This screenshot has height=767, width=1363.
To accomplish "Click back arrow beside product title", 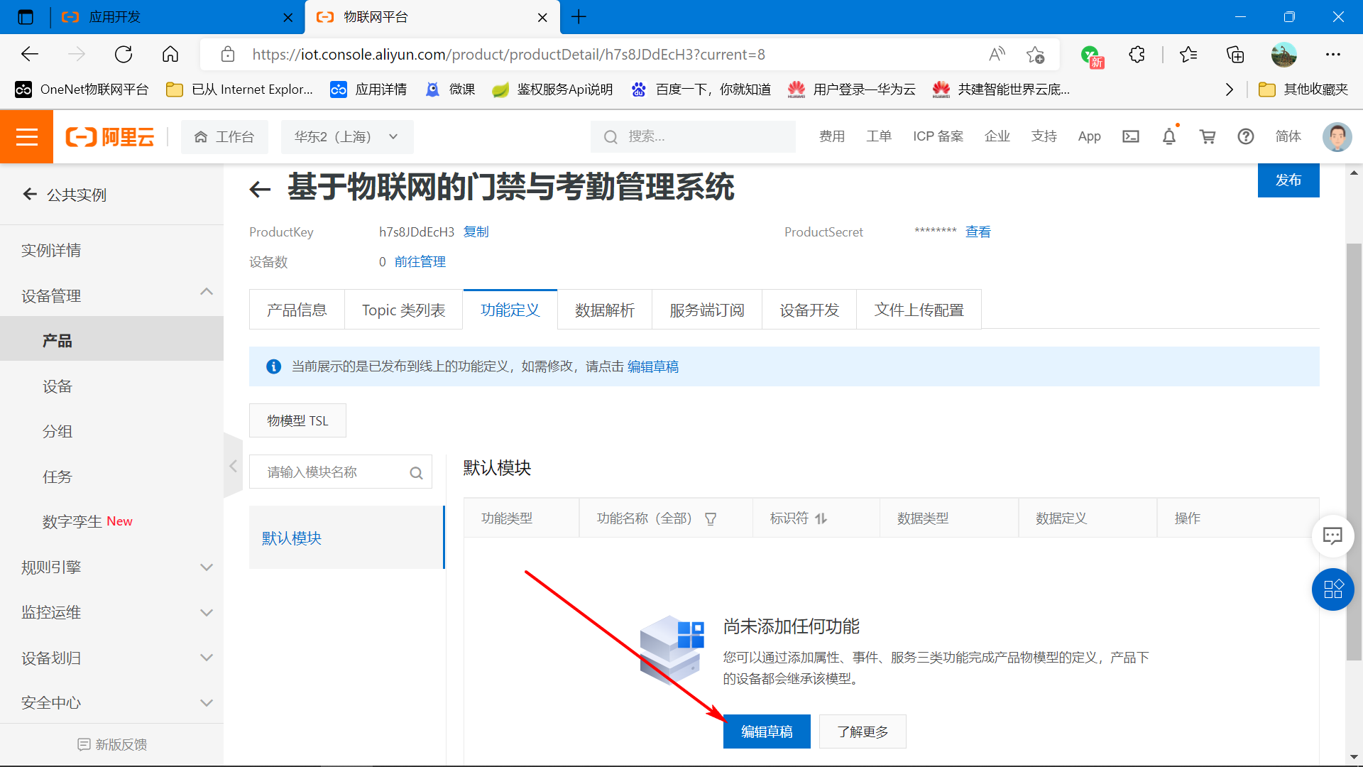I will point(260,189).
